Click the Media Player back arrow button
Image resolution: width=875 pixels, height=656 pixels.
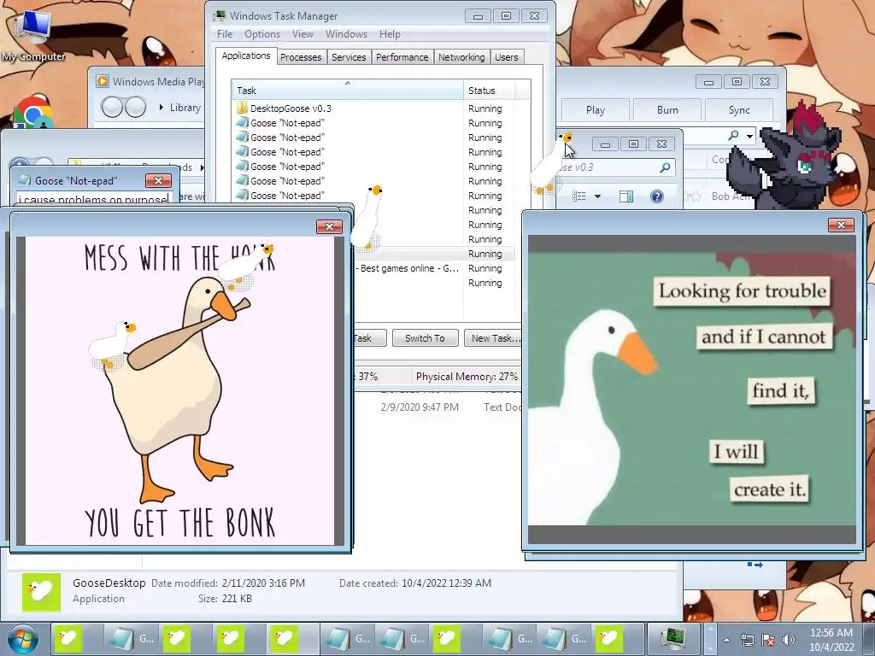pos(112,107)
